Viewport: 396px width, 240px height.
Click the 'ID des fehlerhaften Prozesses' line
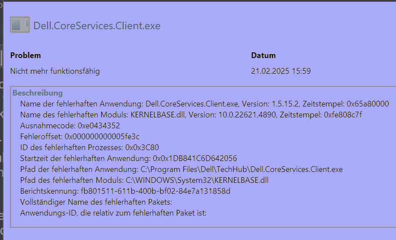pos(90,147)
